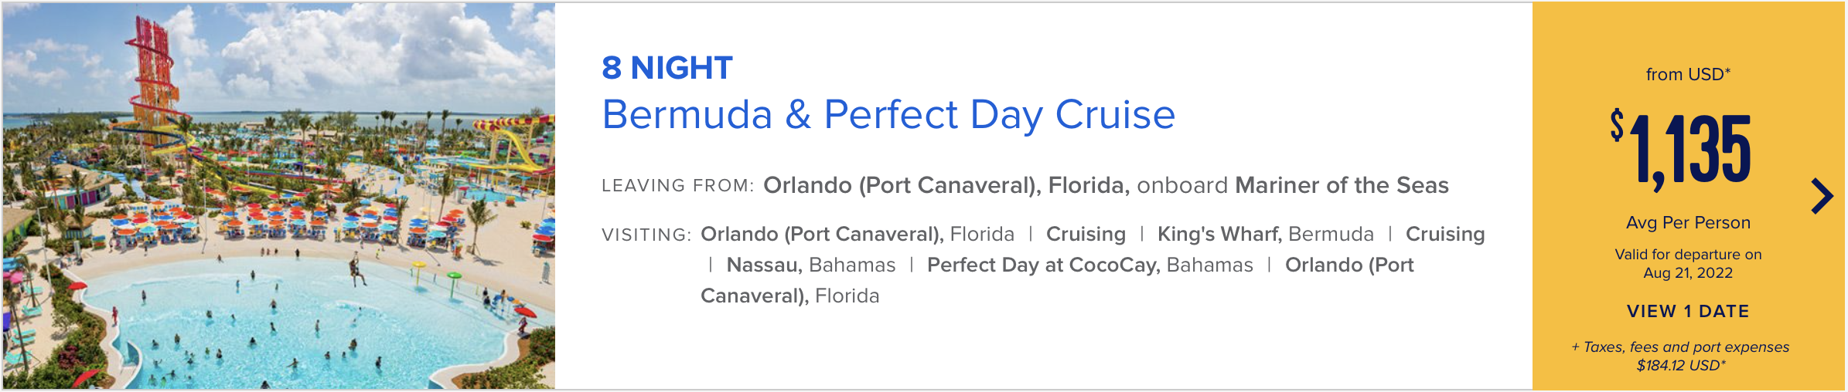Click the LEAVING FROM label
This screenshot has width=1848, height=392.
coord(677,185)
